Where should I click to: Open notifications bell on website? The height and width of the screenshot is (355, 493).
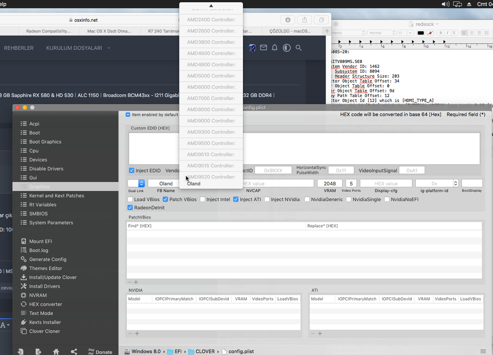tap(274, 48)
